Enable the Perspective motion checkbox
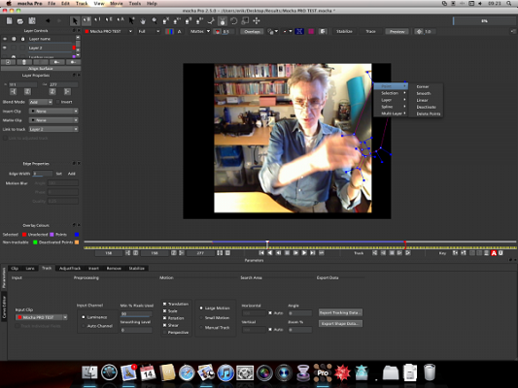 coord(164,333)
